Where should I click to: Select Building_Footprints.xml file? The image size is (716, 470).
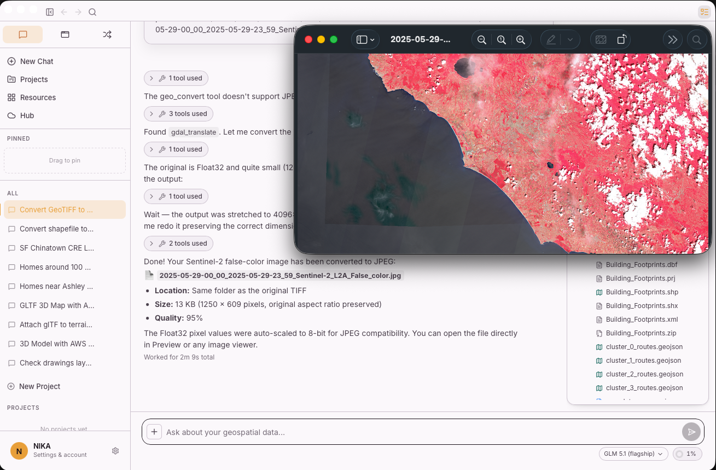point(637,320)
